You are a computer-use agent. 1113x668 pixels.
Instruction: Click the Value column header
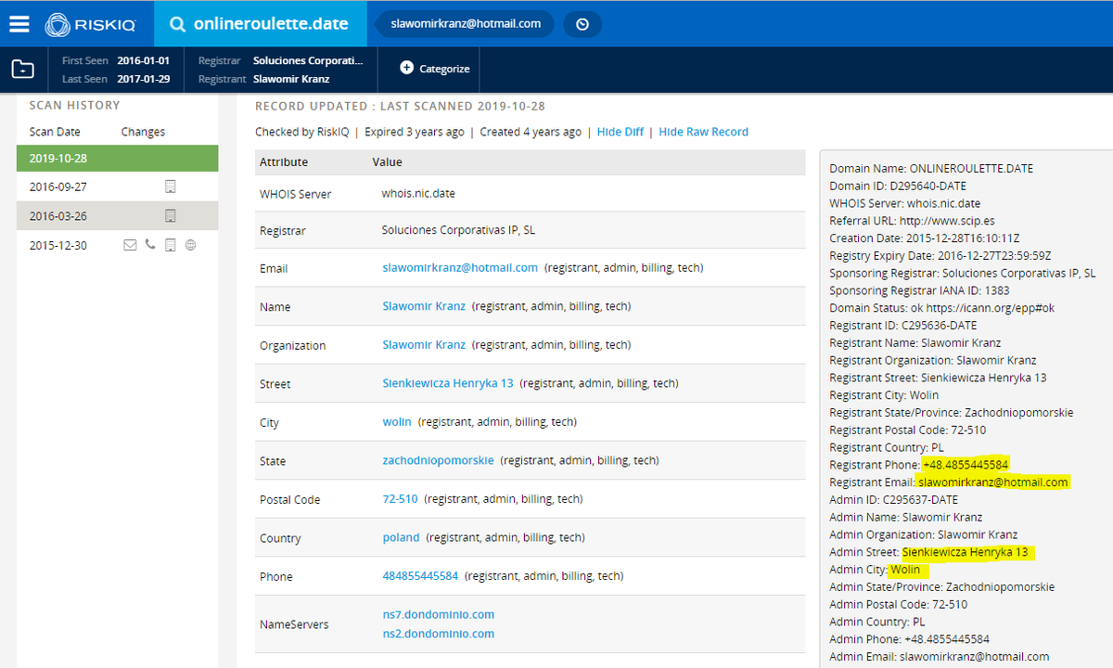pos(388,161)
